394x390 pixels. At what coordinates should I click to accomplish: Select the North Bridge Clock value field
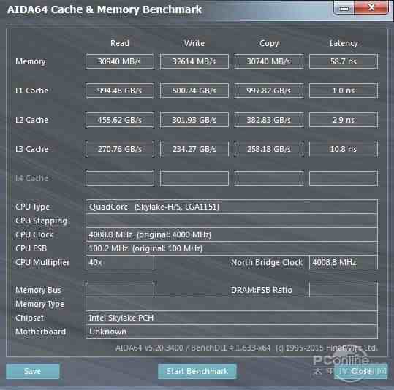[x=344, y=262]
